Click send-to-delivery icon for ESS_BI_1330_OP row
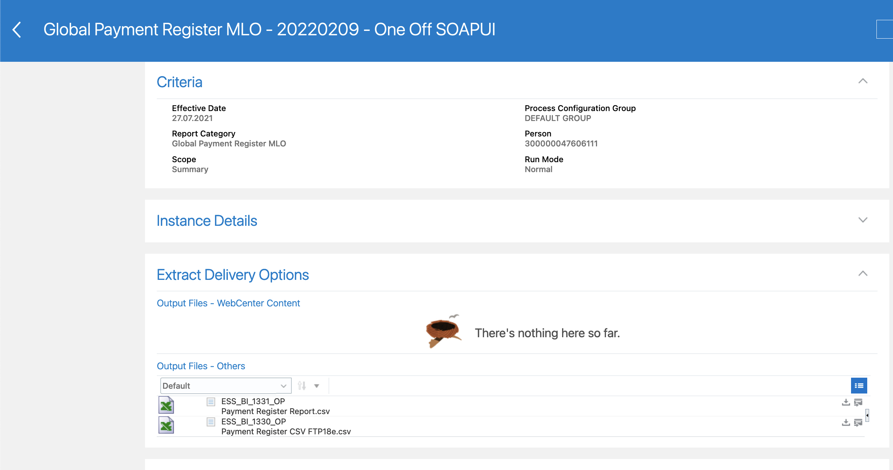The height and width of the screenshot is (470, 893). (x=858, y=422)
